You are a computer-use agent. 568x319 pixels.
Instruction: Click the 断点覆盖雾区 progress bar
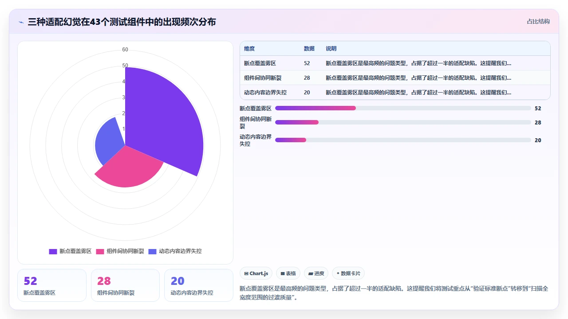coord(403,108)
